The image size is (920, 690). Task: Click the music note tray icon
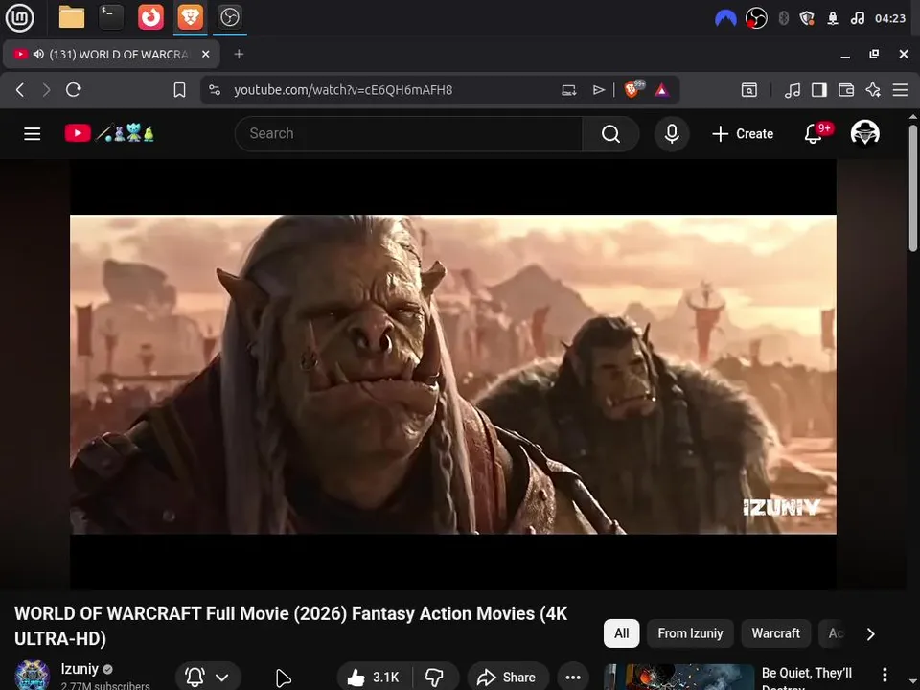pos(857,18)
